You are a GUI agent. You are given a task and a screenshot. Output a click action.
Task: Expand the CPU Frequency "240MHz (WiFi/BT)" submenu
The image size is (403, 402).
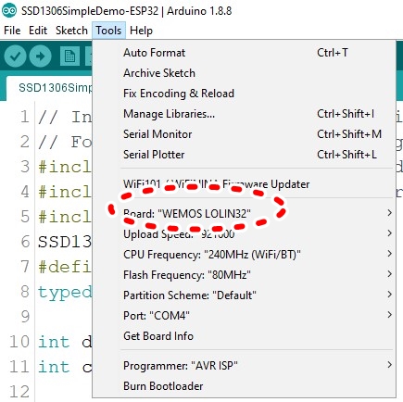tap(244, 255)
